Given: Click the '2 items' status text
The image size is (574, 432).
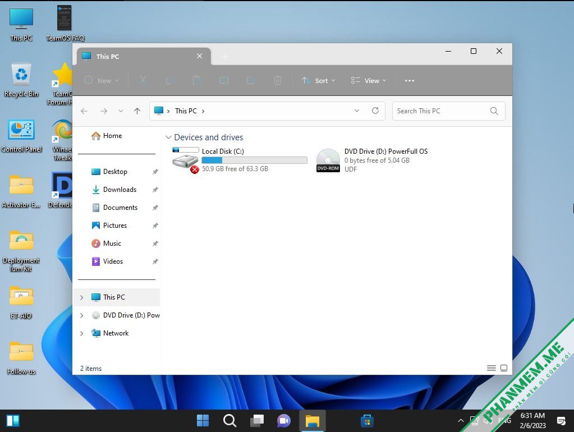Looking at the screenshot, I should (91, 368).
